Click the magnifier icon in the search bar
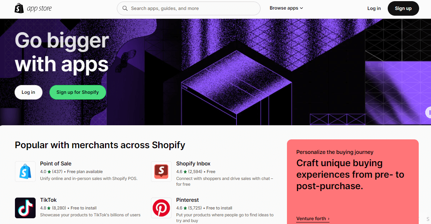Image resolution: width=431 pixels, height=224 pixels. (125, 8)
